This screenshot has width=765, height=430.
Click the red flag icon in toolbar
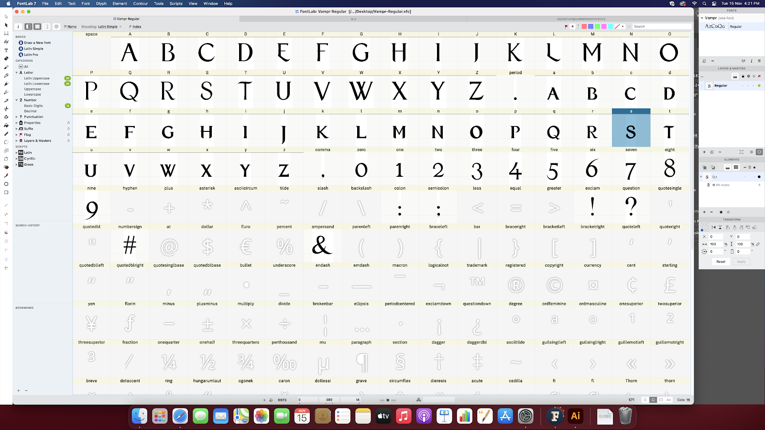coord(566,27)
